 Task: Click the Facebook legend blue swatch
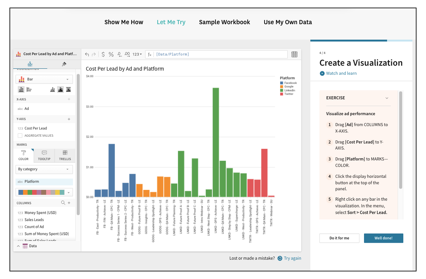point(282,83)
